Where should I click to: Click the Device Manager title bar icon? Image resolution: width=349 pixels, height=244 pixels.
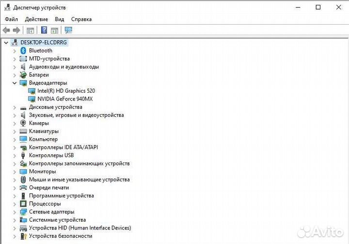click(7, 7)
